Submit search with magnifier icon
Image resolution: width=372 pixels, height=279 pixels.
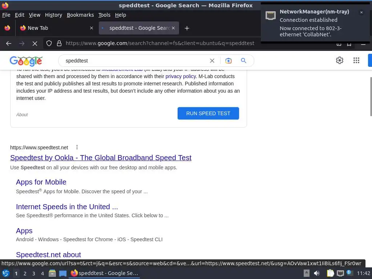pos(243,61)
